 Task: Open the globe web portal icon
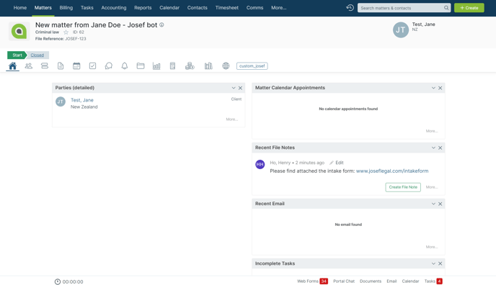tap(226, 66)
